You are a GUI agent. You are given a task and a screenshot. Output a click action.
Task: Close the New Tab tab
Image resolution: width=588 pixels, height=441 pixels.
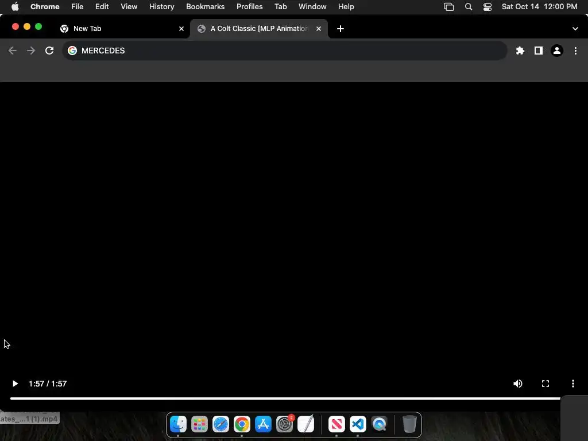(x=181, y=29)
